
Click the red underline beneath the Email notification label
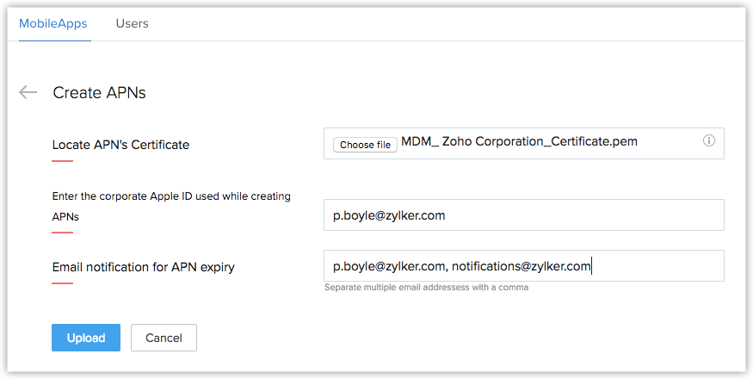click(63, 283)
